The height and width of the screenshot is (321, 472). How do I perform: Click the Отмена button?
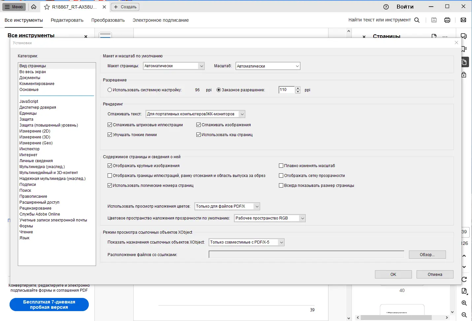coord(435,274)
